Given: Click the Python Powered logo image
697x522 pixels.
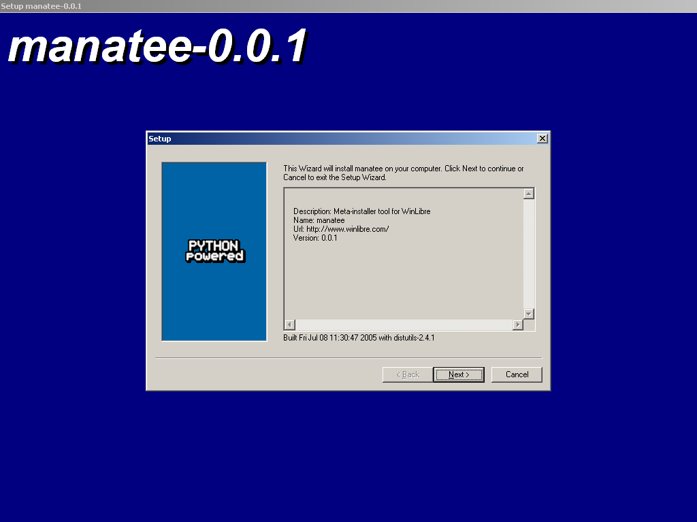Looking at the screenshot, I should click(x=214, y=251).
